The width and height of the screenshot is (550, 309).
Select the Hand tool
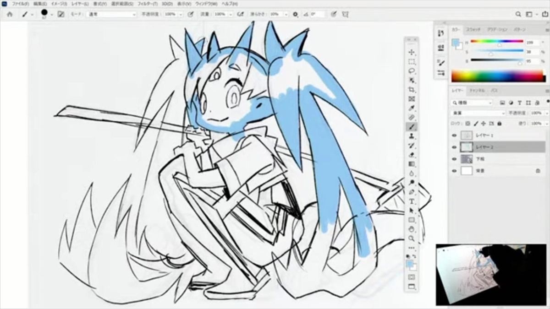point(411,229)
